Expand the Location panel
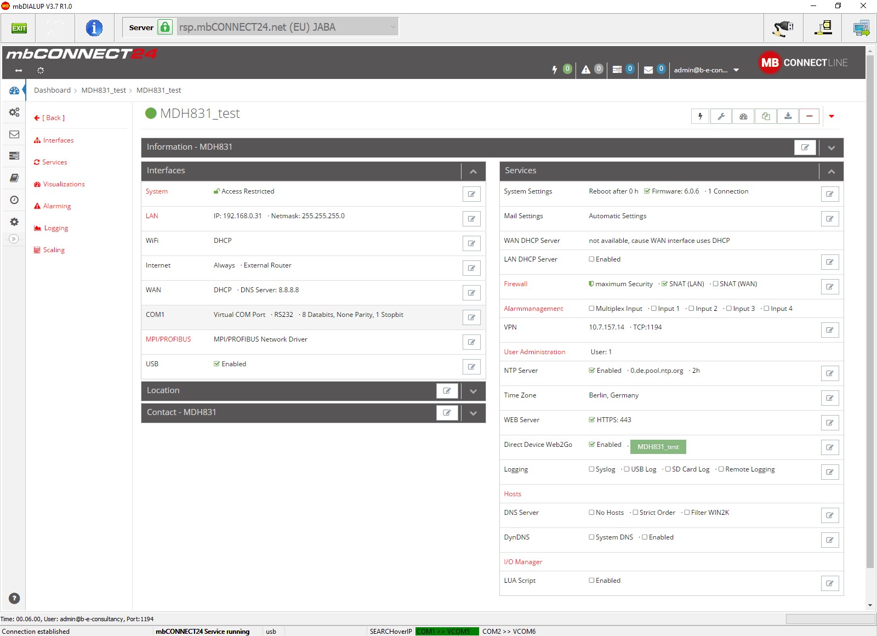Screen dimensions: 877x636 pyautogui.click(x=473, y=391)
